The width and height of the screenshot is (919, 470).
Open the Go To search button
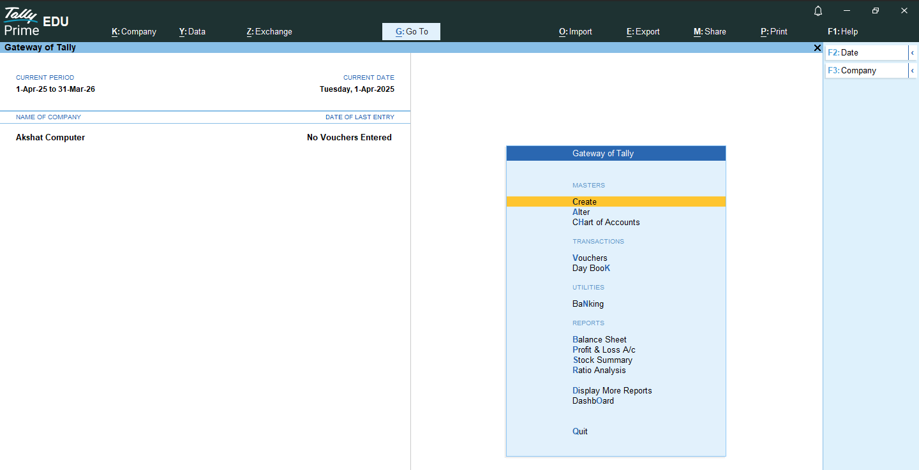(411, 32)
